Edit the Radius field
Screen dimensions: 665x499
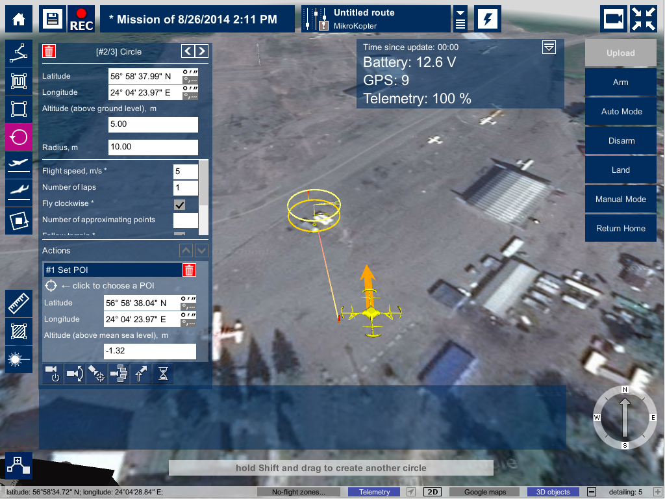(x=153, y=147)
